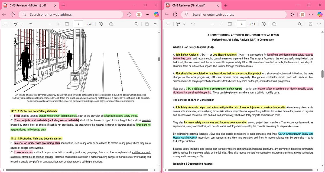Screen dimensions: 325x173
Task: Open PDF more options menu in Midterm toolbar
Action: coord(156,24)
